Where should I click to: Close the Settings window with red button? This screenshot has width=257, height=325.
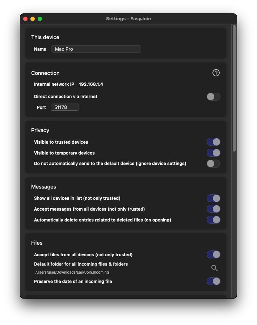click(25, 19)
